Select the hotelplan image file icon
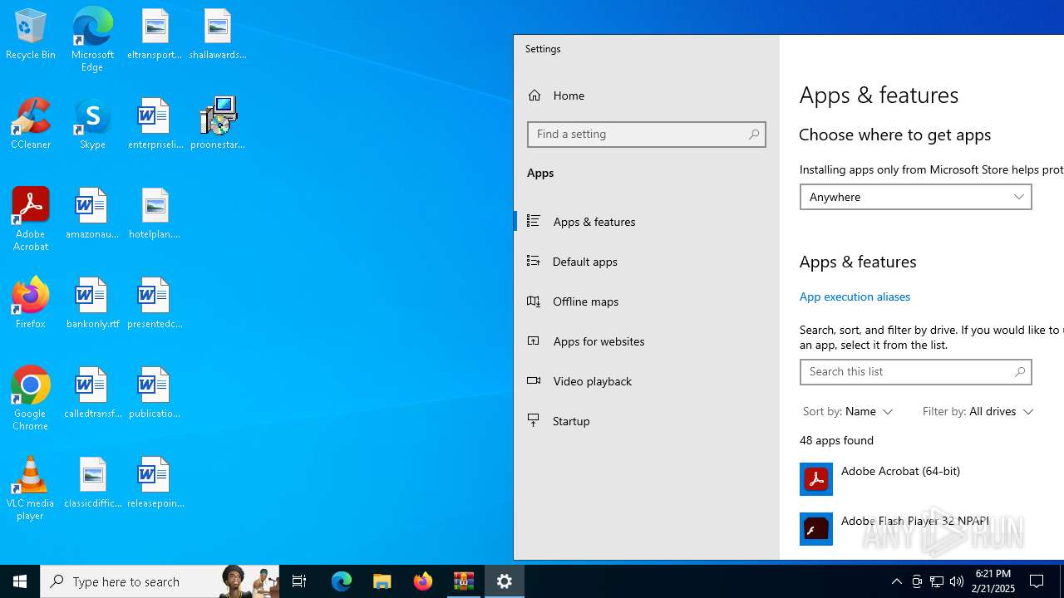The image size is (1064, 598). pyautogui.click(x=155, y=214)
